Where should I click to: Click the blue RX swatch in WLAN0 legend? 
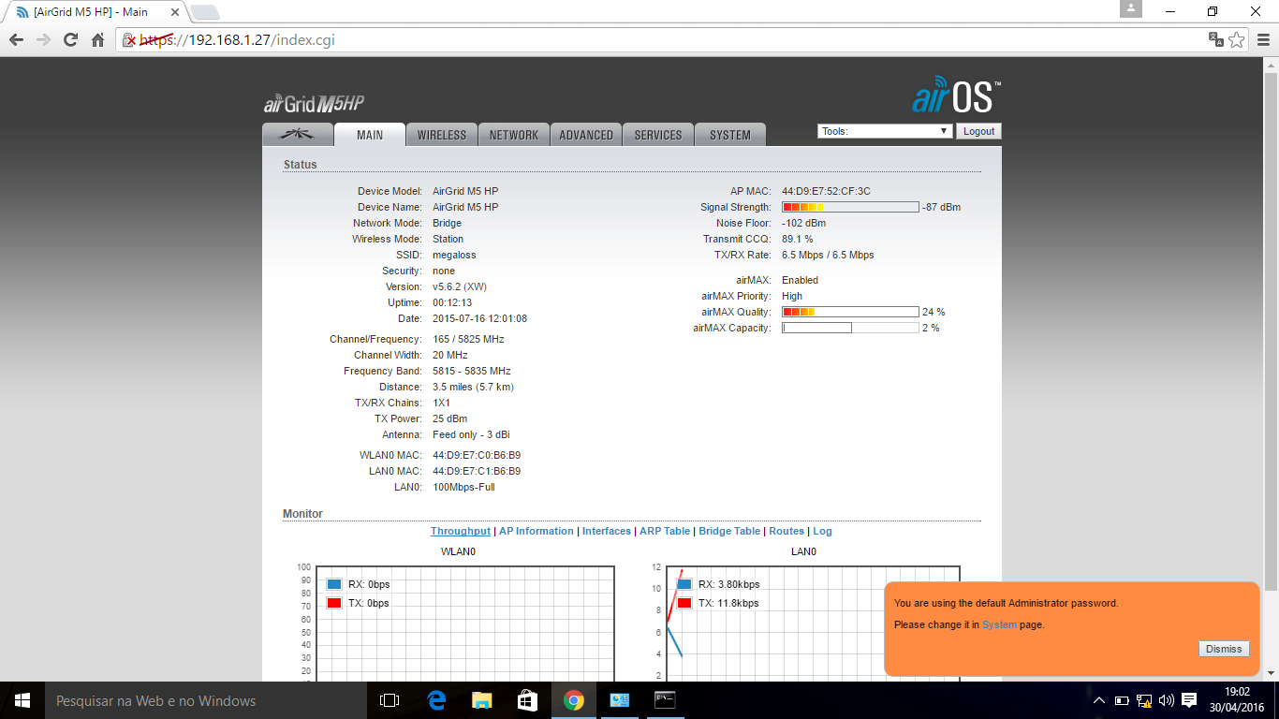tap(334, 584)
